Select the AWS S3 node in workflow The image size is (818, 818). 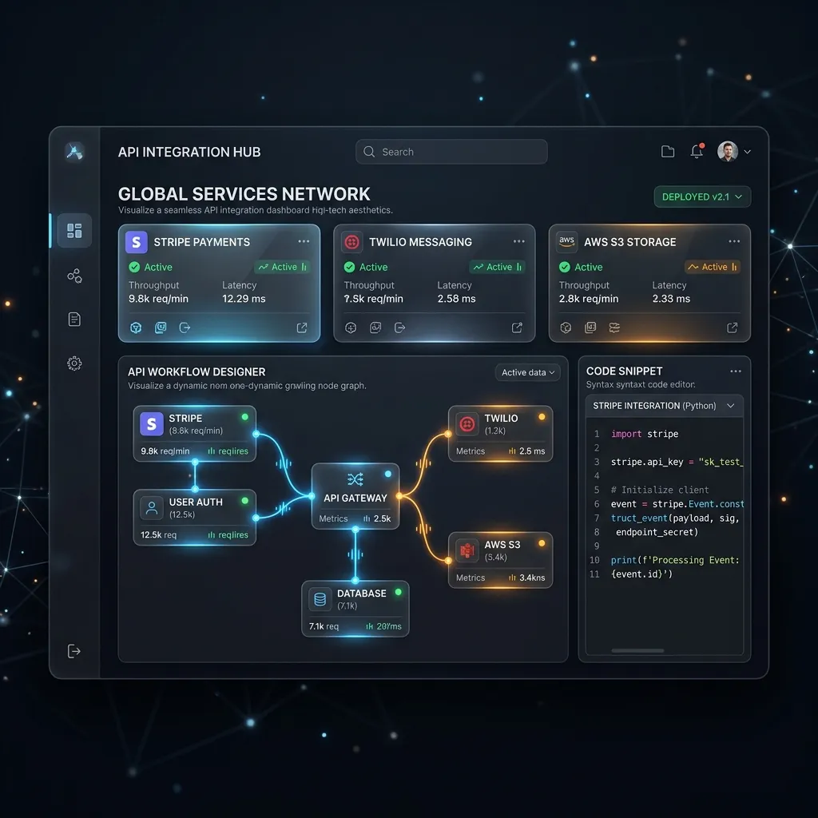(x=500, y=560)
